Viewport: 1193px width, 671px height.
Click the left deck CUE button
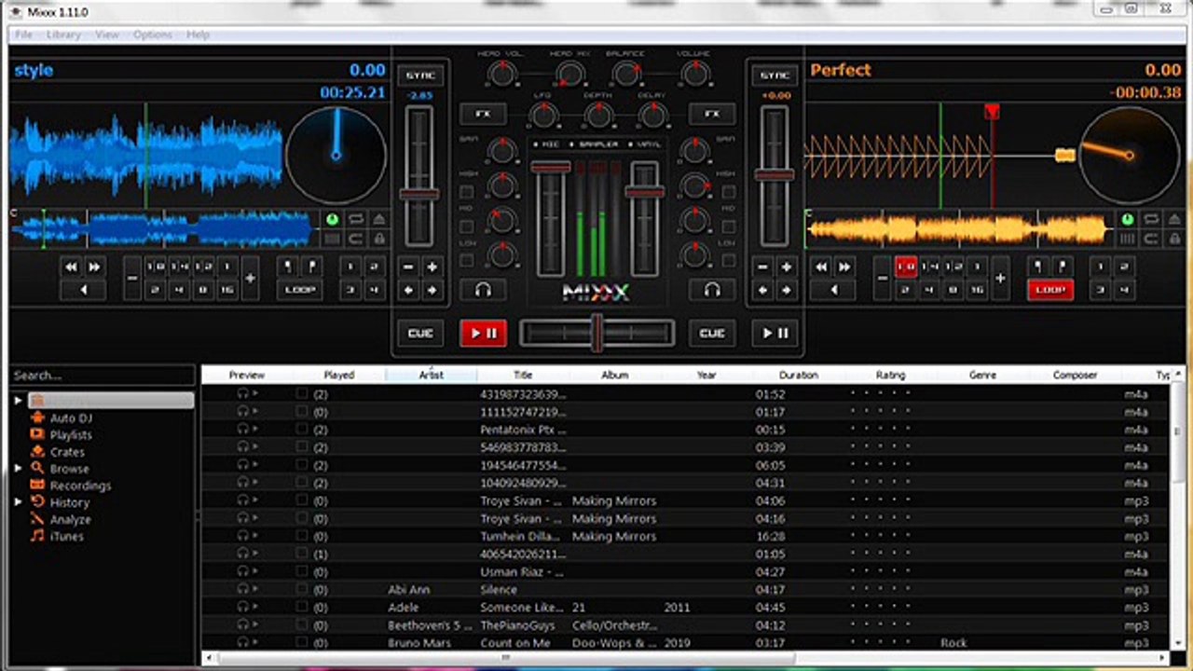pos(420,333)
